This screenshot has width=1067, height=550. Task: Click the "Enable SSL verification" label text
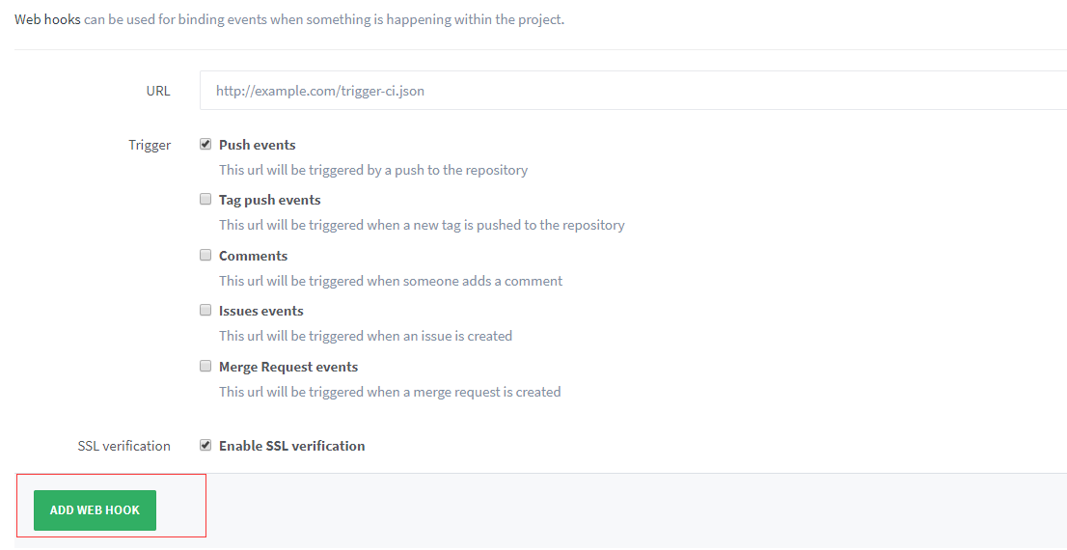[x=291, y=446]
